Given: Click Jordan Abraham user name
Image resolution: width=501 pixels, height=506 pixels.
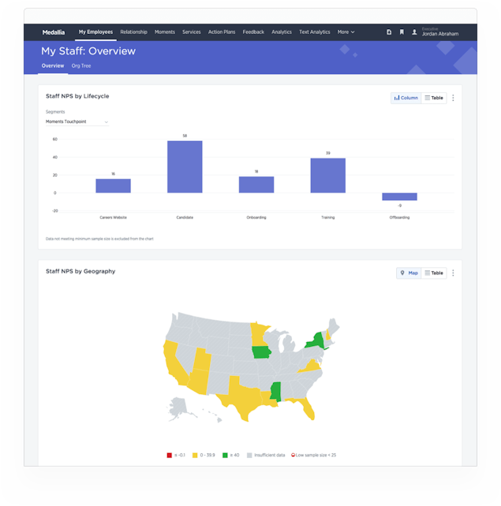Looking at the screenshot, I should [440, 34].
